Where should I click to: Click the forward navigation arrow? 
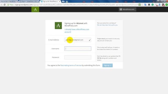(x=1, y=5)
